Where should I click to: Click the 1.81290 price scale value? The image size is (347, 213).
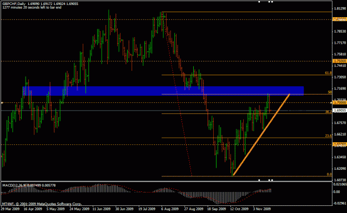(340, 9)
